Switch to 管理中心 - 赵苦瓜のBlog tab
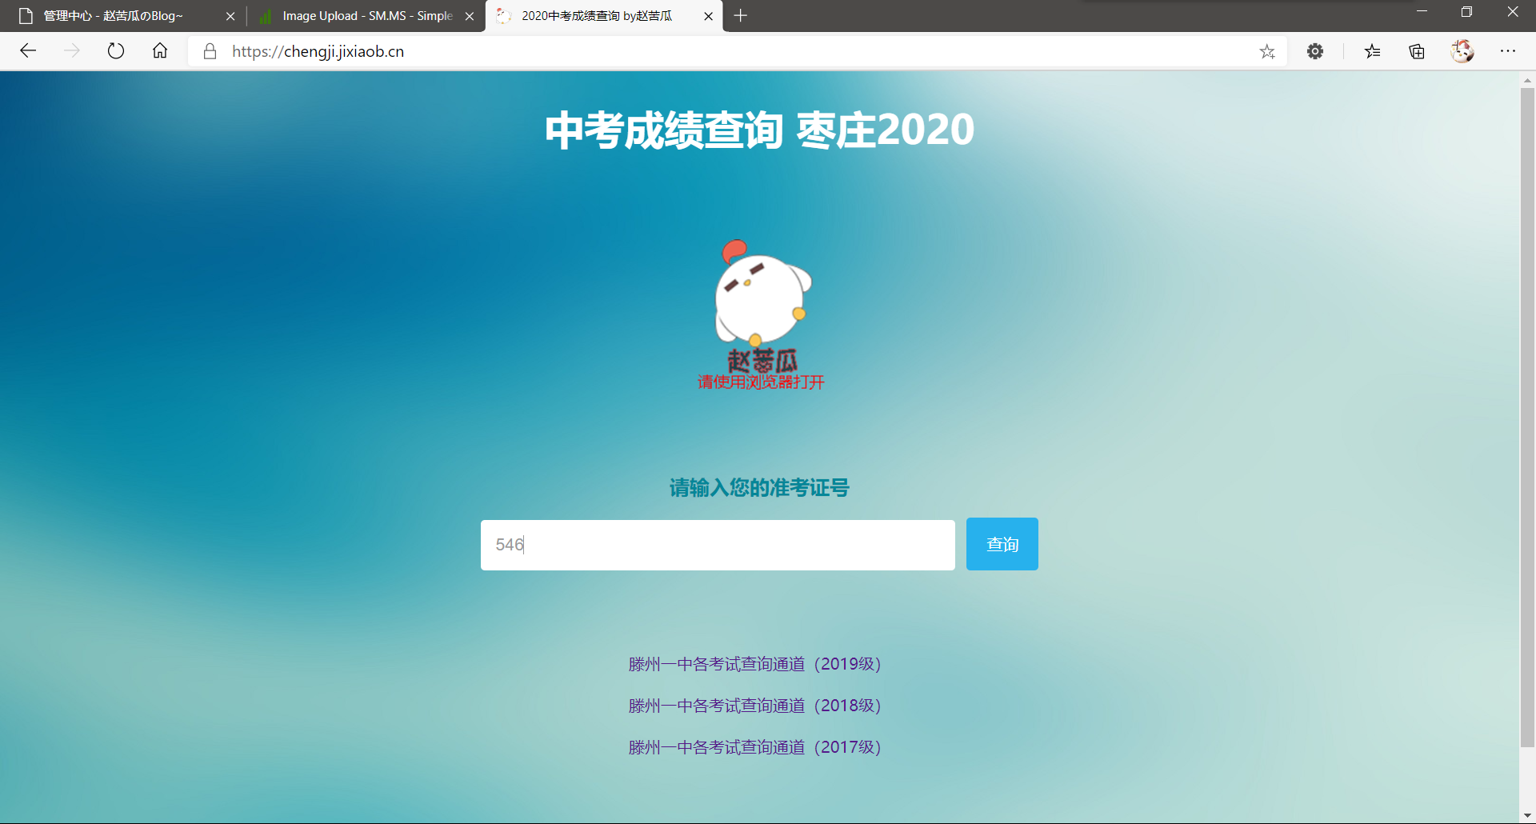The height and width of the screenshot is (824, 1536). (x=124, y=16)
